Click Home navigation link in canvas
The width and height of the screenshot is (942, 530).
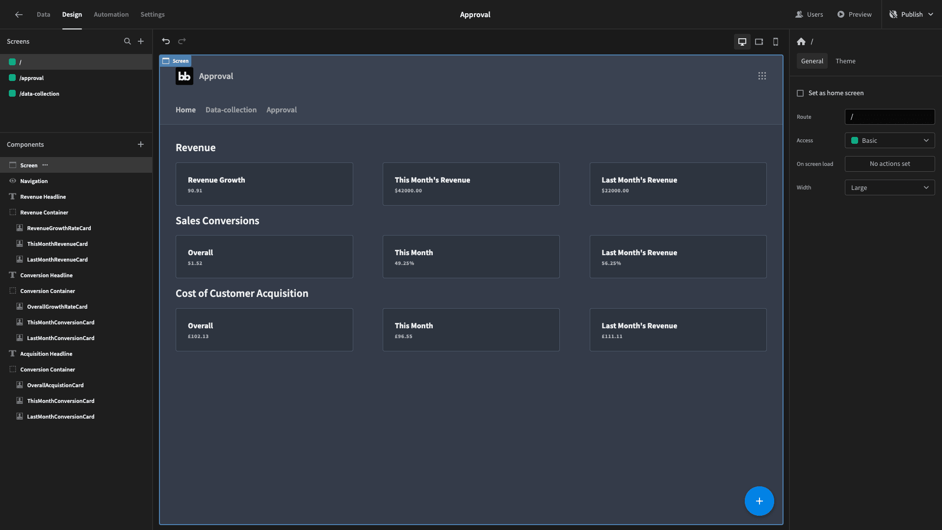[185, 110]
